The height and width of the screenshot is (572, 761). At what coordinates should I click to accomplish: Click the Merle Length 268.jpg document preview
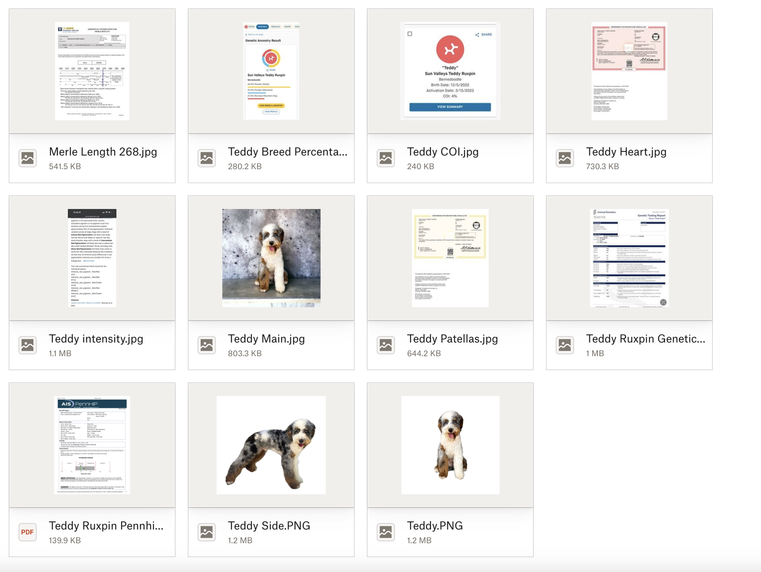92,71
